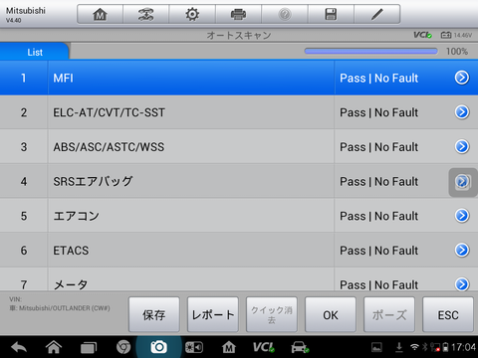
Task: Click the 保存 button
Action: pos(154,314)
